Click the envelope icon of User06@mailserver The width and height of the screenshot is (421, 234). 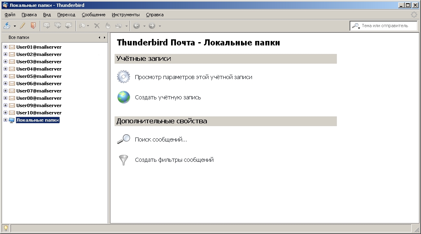tap(12, 84)
